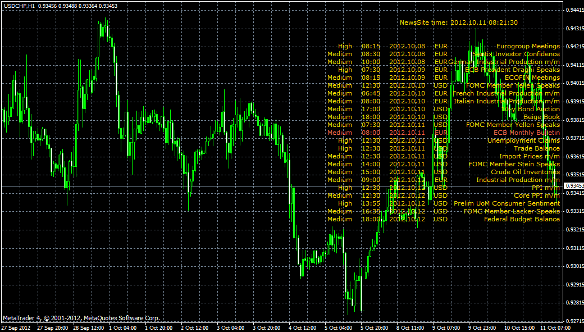Click the 5 Oct 04:00 time axis label
The height and width of the screenshot is (332, 584).
point(338,328)
